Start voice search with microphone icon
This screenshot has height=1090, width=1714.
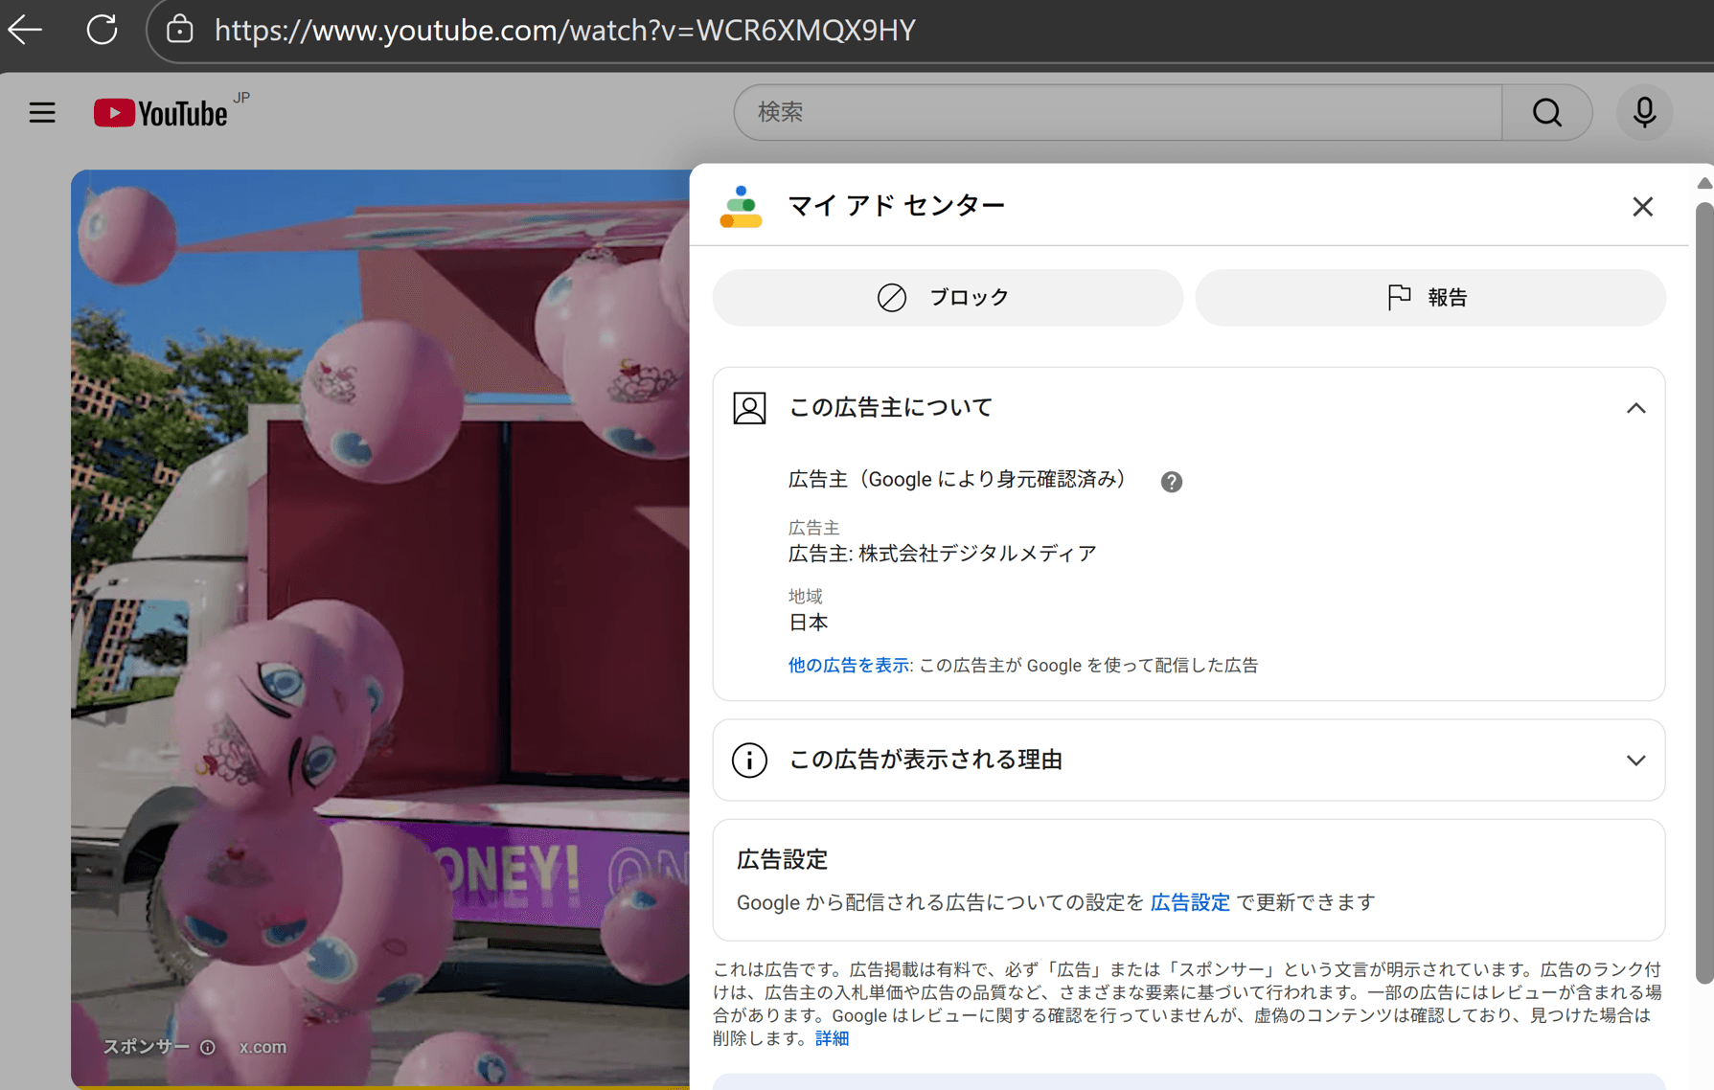(1644, 112)
